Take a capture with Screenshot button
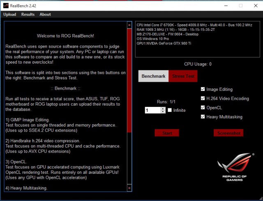Screen dimensions: 263x201 [228, 133]
